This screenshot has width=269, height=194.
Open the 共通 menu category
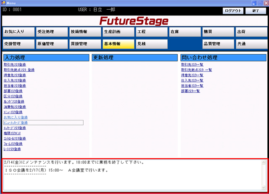pyautogui.click(x=251, y=44)
